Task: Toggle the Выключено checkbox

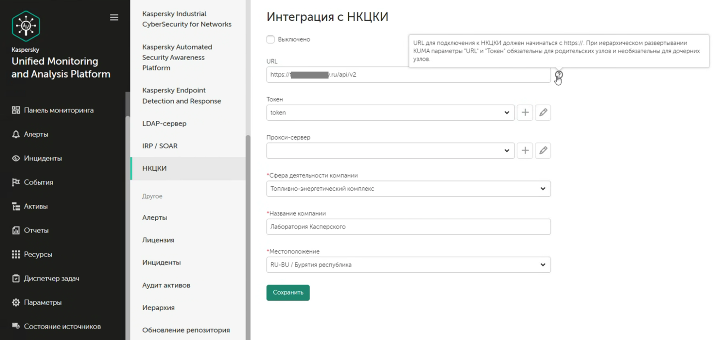Action: pos(270,39)
